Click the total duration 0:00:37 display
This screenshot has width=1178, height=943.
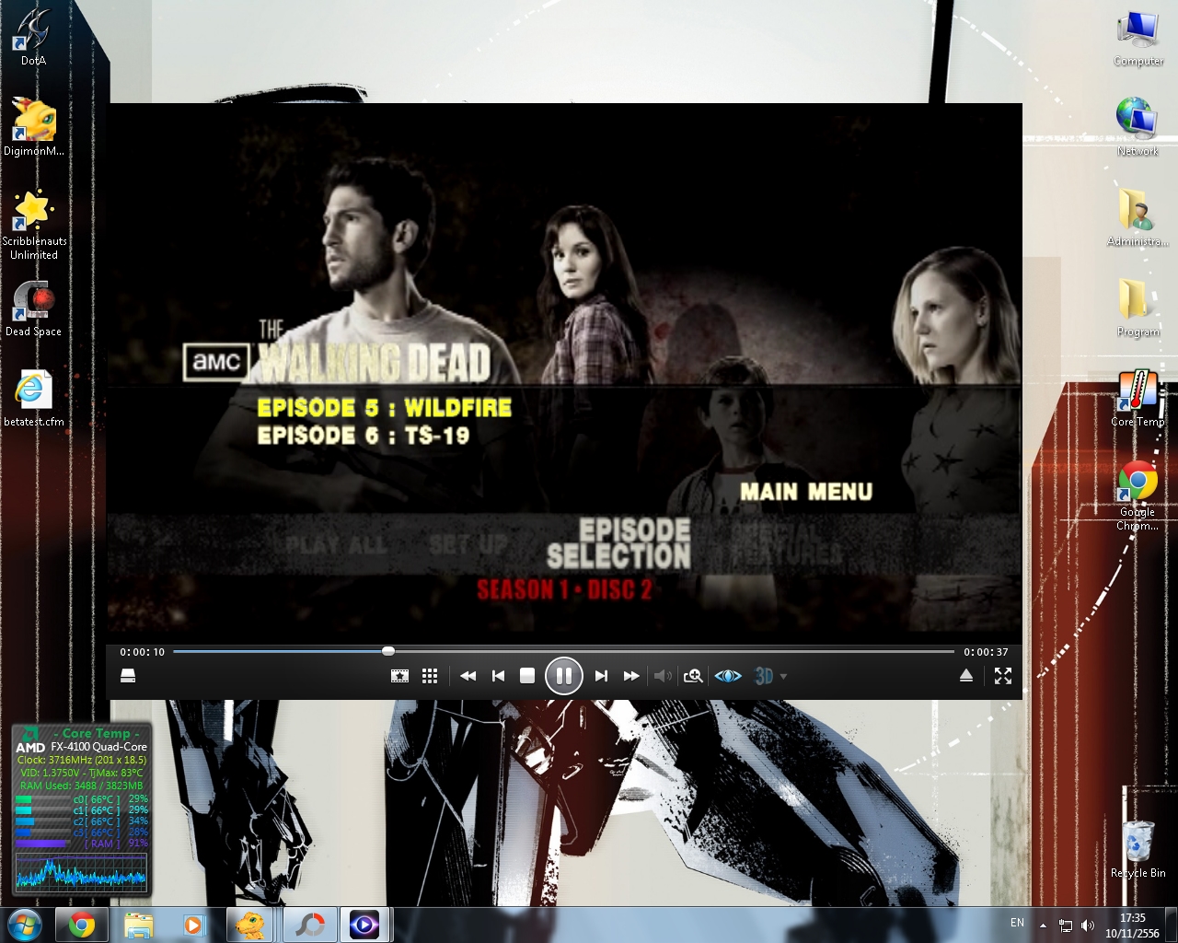pyautogui.click(x=986, y=652)
